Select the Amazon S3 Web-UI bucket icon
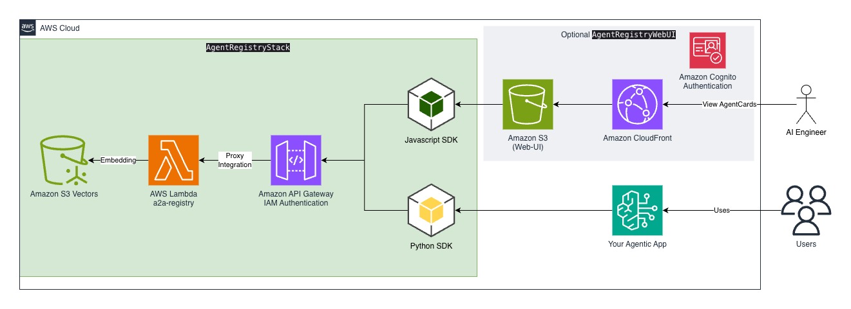Screen dimensions: 851x309 pos(528,105)
